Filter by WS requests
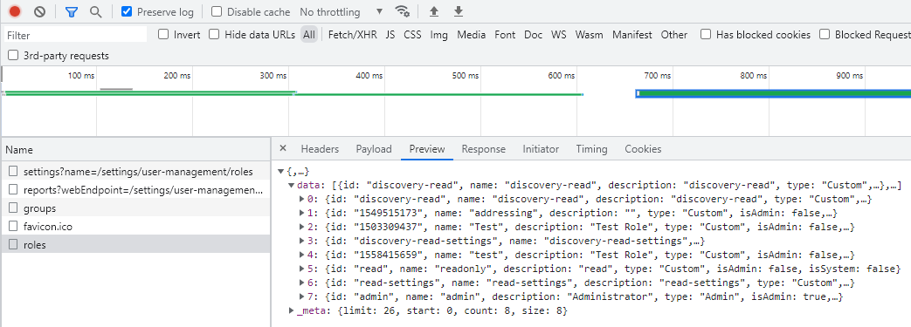The height and width of the screenshot is (327, 911). point(559,35)
